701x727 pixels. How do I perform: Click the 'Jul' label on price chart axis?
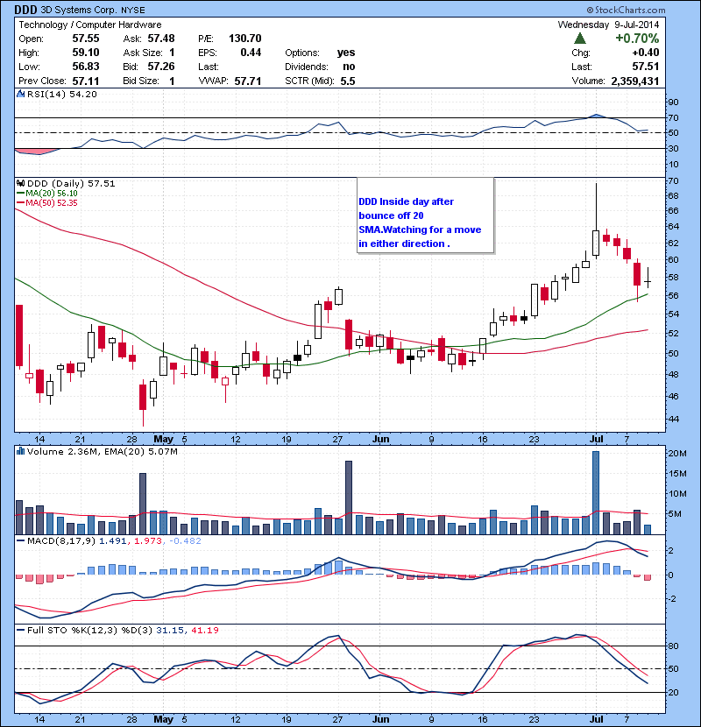coord(596,439)
